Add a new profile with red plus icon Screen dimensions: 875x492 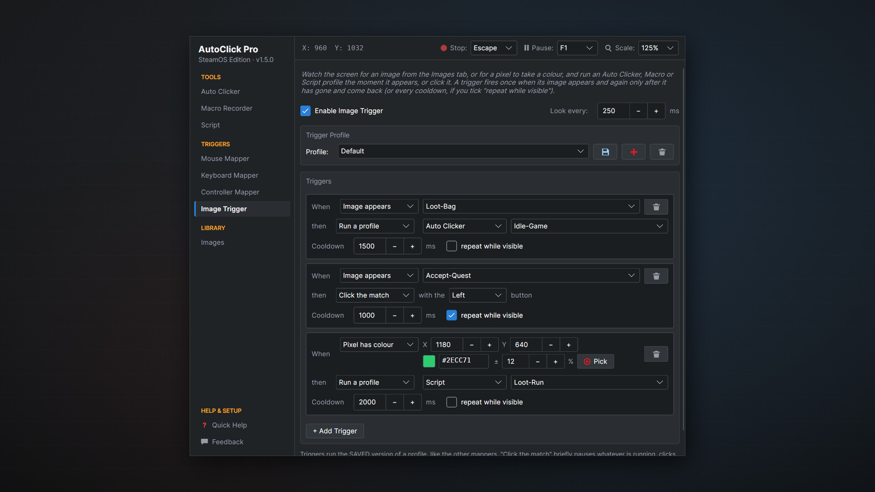pos(633,152)
